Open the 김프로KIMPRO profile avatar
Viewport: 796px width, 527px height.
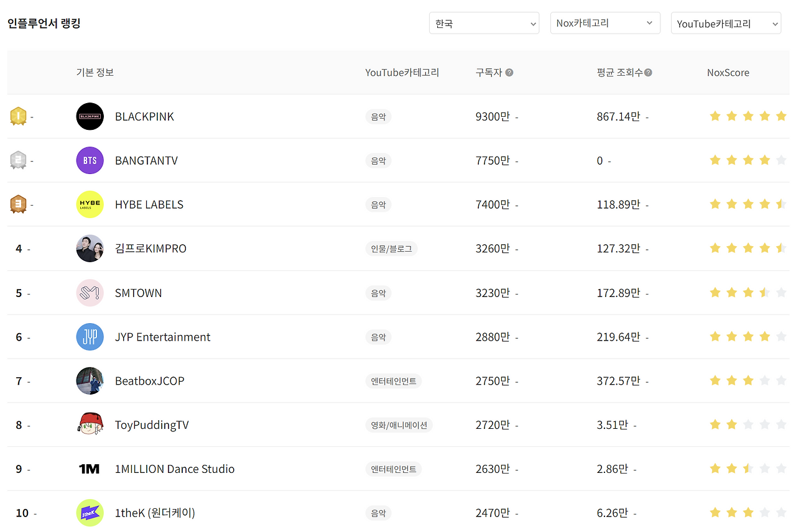pos(90,249)
